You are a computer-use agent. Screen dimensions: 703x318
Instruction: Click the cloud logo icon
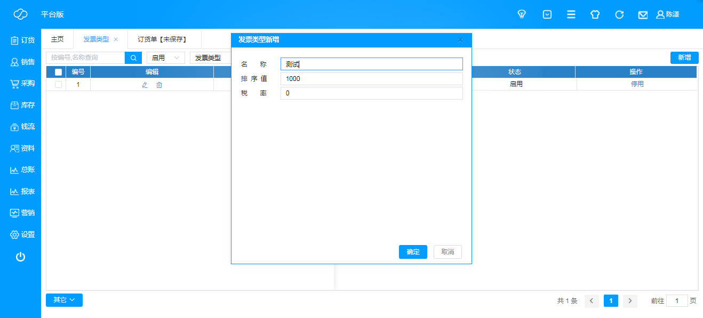click(20, 14)
